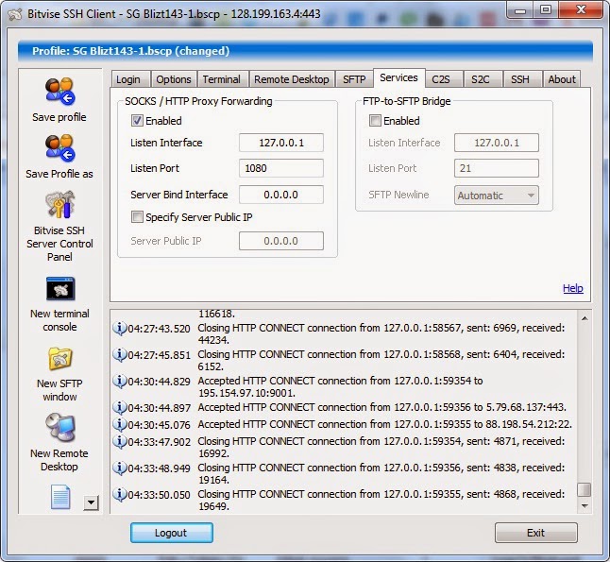
Task: Click FTP bridge Listen Port 21 field
Action: click(497, 168)
